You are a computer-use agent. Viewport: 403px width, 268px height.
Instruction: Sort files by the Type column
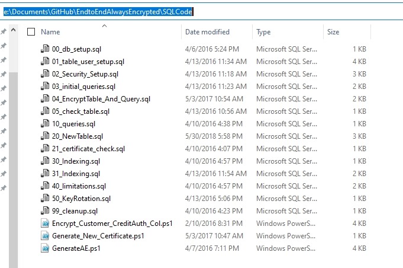click(263, 32)
